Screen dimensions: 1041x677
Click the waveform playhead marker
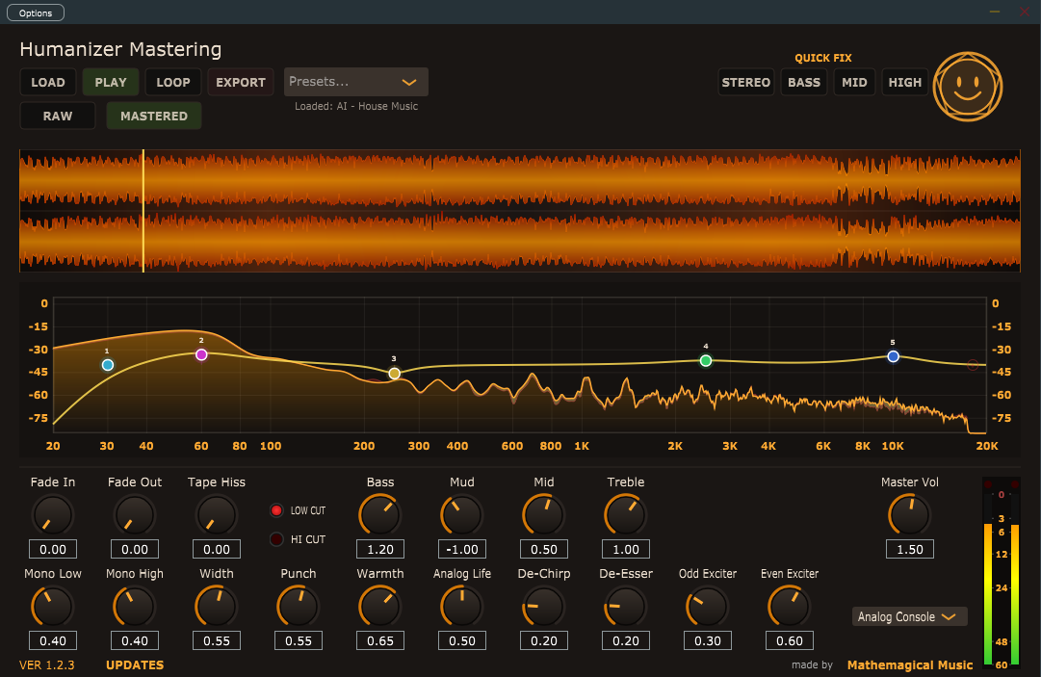coord(143,210)
